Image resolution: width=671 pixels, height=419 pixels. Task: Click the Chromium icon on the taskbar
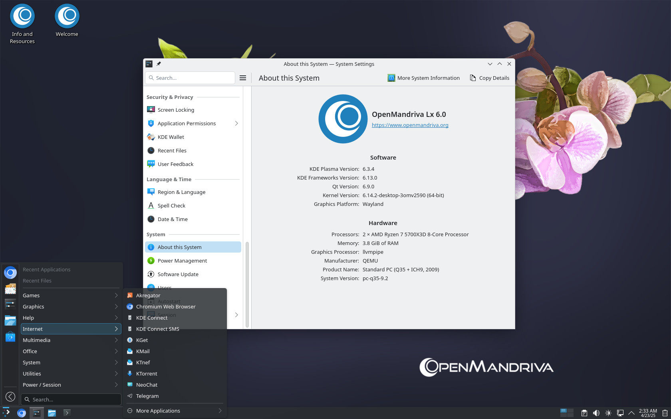pyautogui.click(x=22, y=413)
